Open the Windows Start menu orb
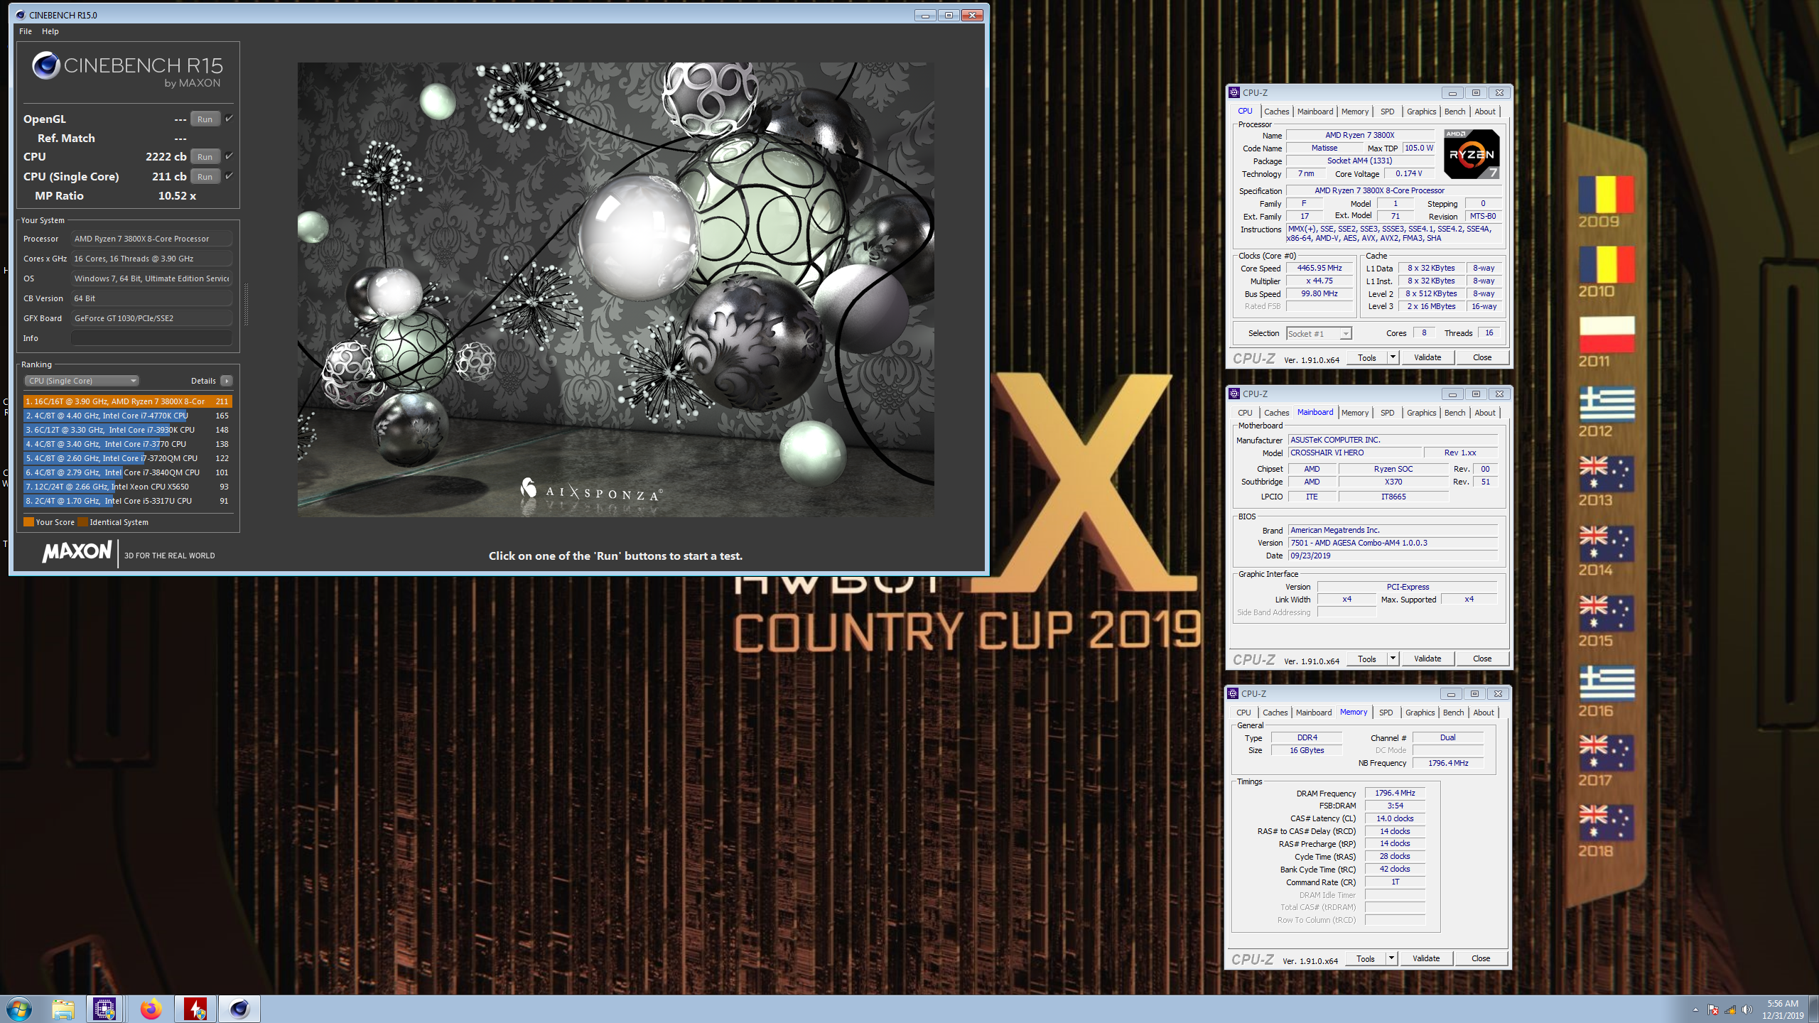 (19, 1008)
